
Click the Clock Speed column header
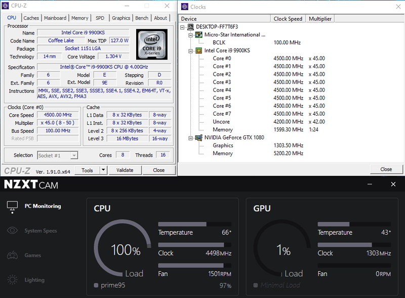click(x=288, y=19)
